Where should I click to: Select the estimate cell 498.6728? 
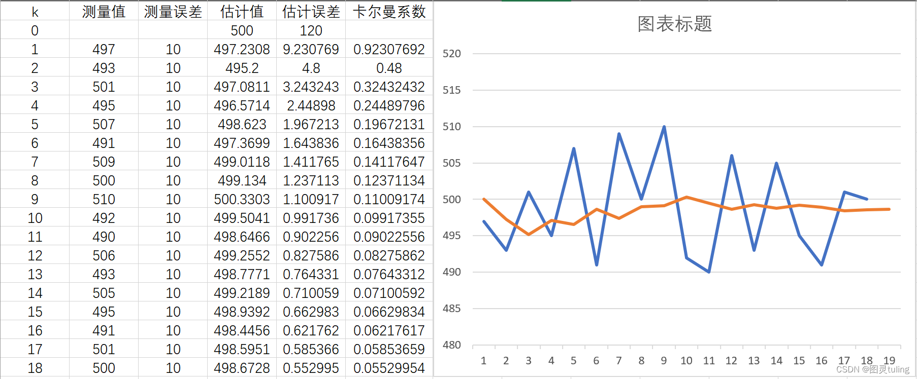point(242,368)
